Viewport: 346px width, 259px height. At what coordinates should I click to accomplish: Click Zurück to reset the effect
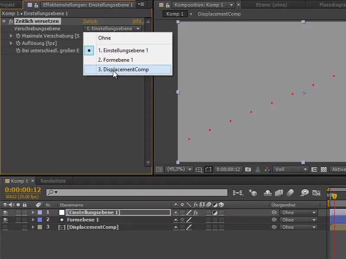pyautogui.click(x=90, y=21)
